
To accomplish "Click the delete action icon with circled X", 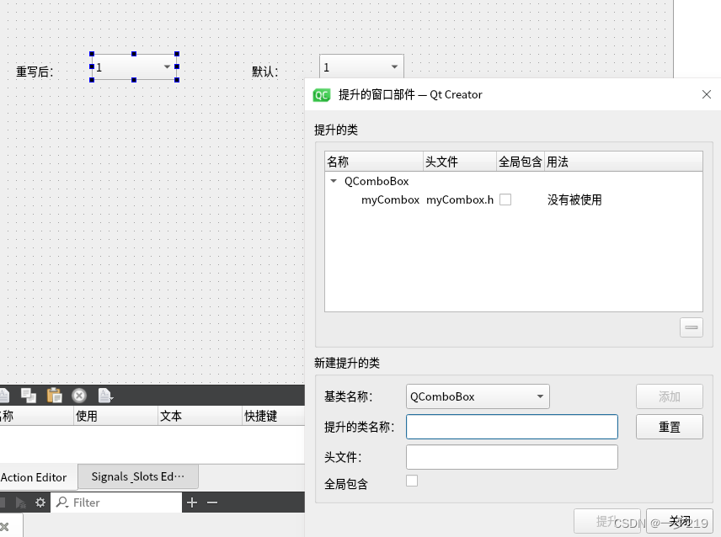I will [79, 395].
